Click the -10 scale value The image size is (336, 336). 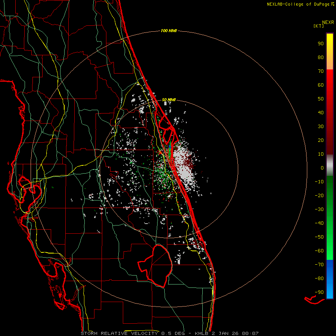(x=319, y=182)
